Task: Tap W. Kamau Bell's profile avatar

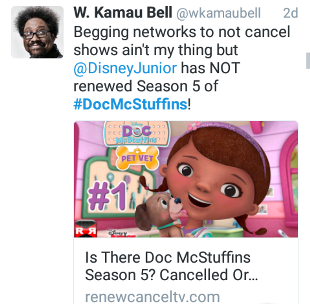Action: [x=37, y=32]
